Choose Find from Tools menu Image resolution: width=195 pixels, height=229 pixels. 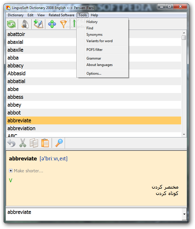tap(102, 28)
